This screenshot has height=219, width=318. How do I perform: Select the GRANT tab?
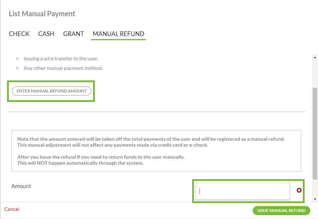click(x=73, y=34)
